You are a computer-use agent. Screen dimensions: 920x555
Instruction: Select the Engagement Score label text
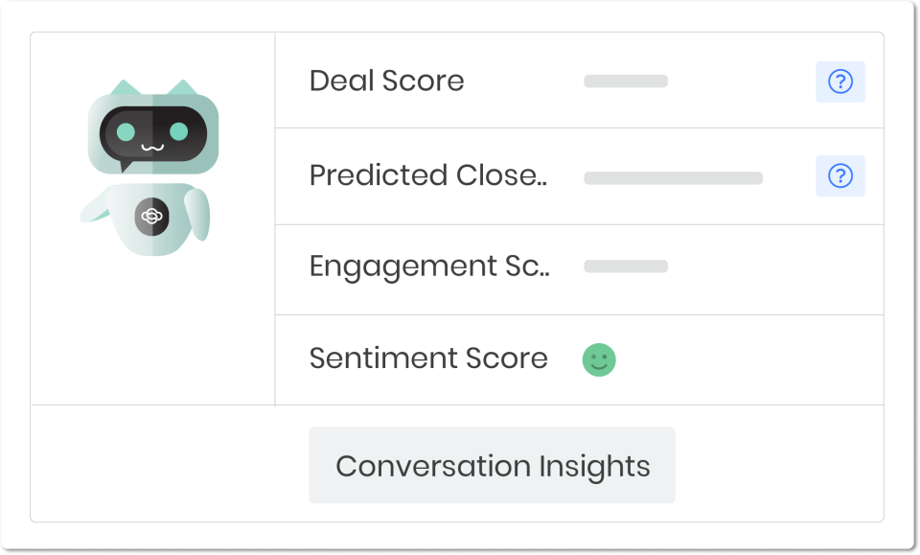[428, 266]
